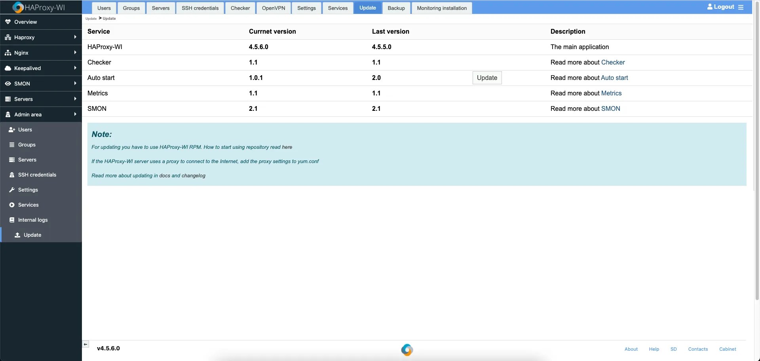This screenshot has height=361, width=760.
Task: Switch to the Groups tab
Action: [131, 8]
